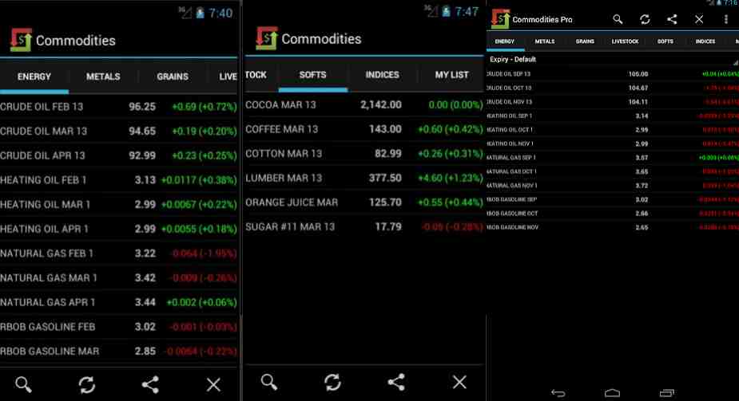This screenshot has height=401, width=739.
Task: Open Android recent apps button
Action: [666, 392]
